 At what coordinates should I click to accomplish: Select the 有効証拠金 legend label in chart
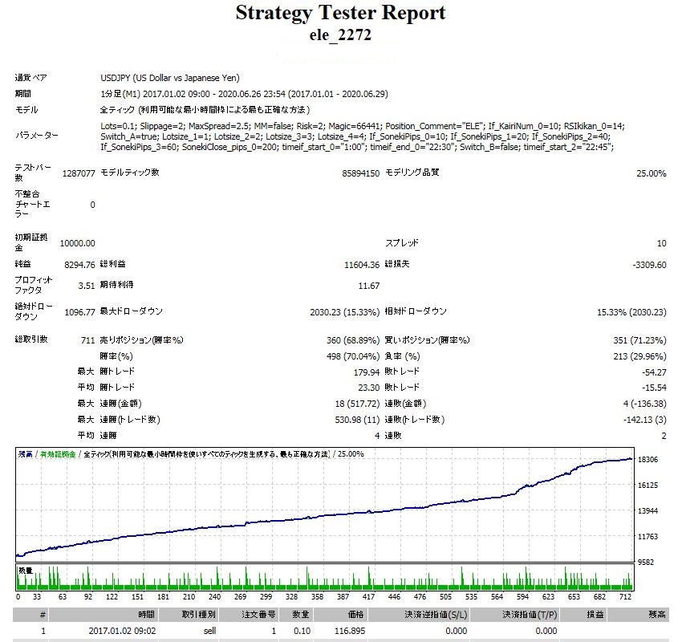pos(58,454)
